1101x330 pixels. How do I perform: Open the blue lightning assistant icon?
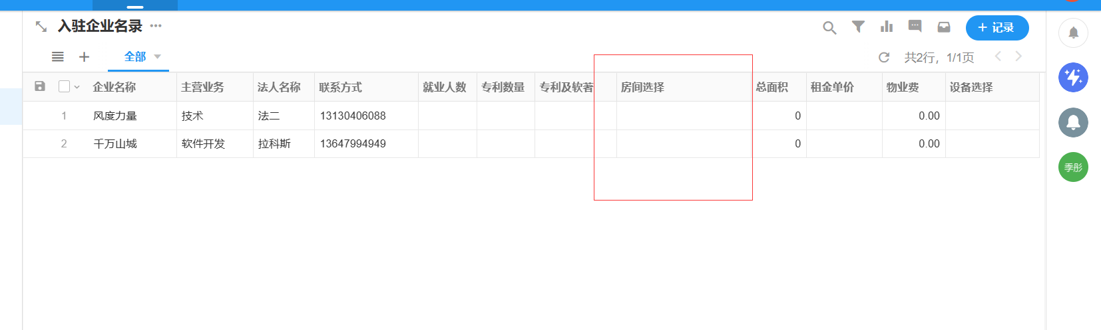1073,78
